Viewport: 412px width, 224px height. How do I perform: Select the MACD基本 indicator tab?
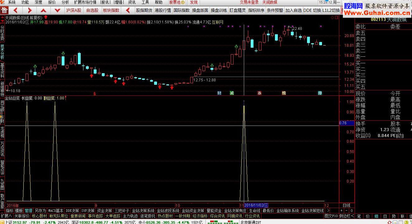click(56, 211)
